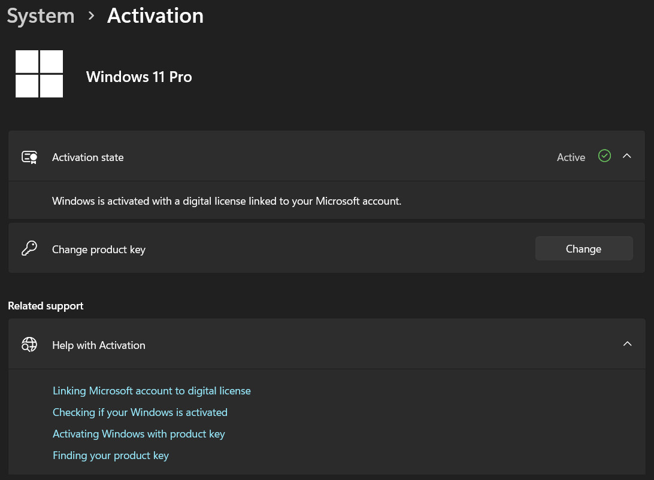The width and height of the screenshot is (654, 480).
Task: Open Linking Microsoft account to digital license
Action: [x=152, y=391]
